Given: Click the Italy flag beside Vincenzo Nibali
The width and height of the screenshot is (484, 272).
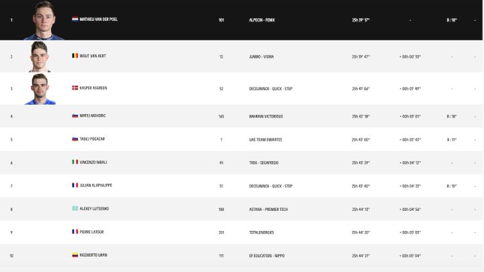Looking at the screenshot, I should click(x=75, y=163).
